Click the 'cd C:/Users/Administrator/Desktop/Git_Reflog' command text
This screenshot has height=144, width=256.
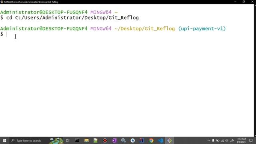pyautogui.click(x=72, y=18)
